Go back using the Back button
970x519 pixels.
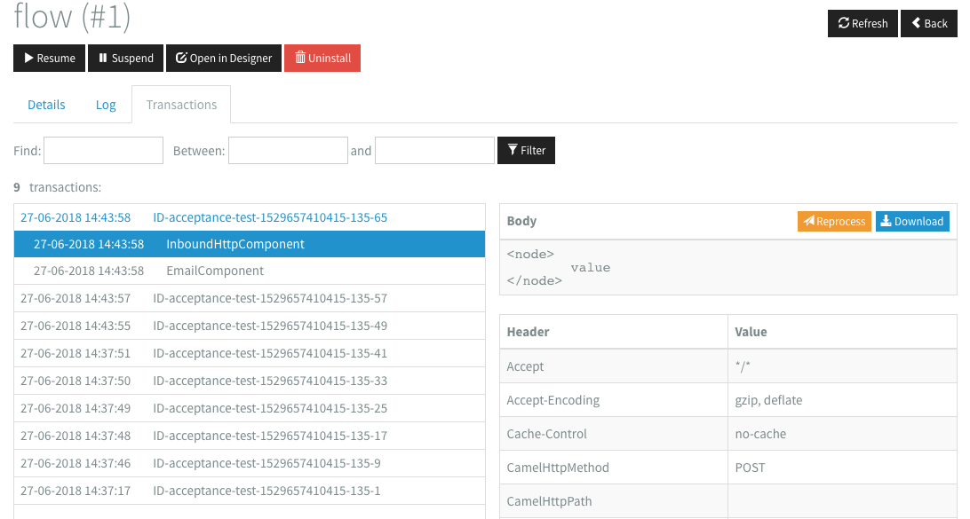(x=928, y=23)
